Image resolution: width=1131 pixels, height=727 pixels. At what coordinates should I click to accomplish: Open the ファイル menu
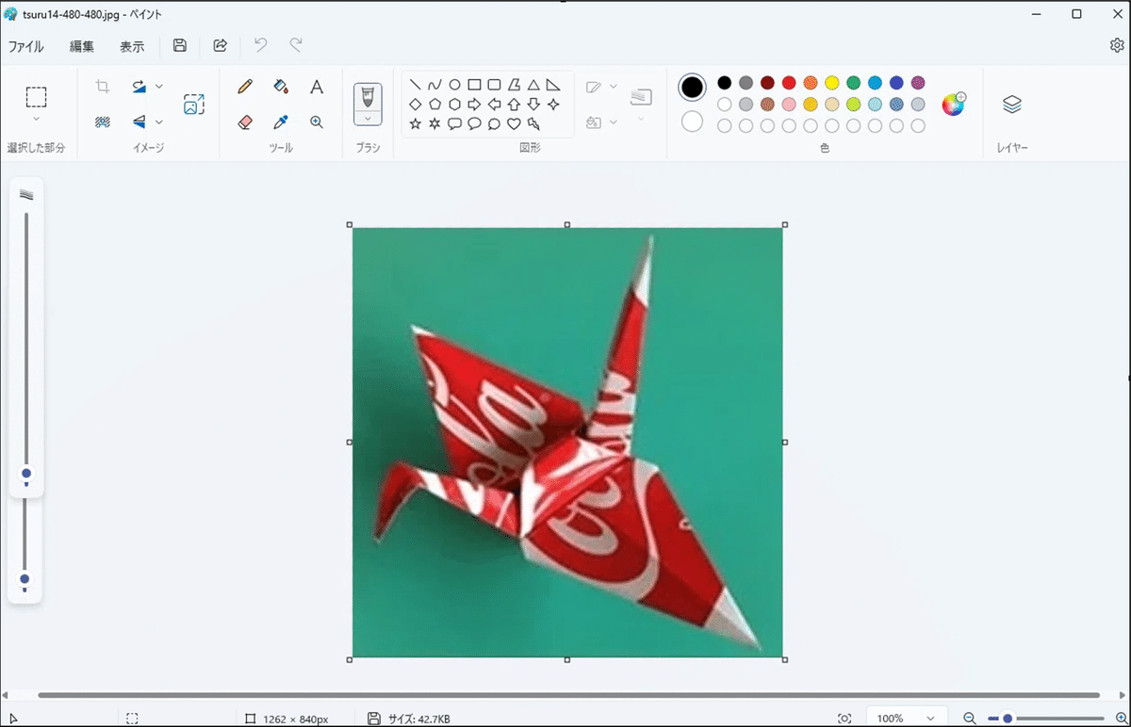click(x=26, y=46)
